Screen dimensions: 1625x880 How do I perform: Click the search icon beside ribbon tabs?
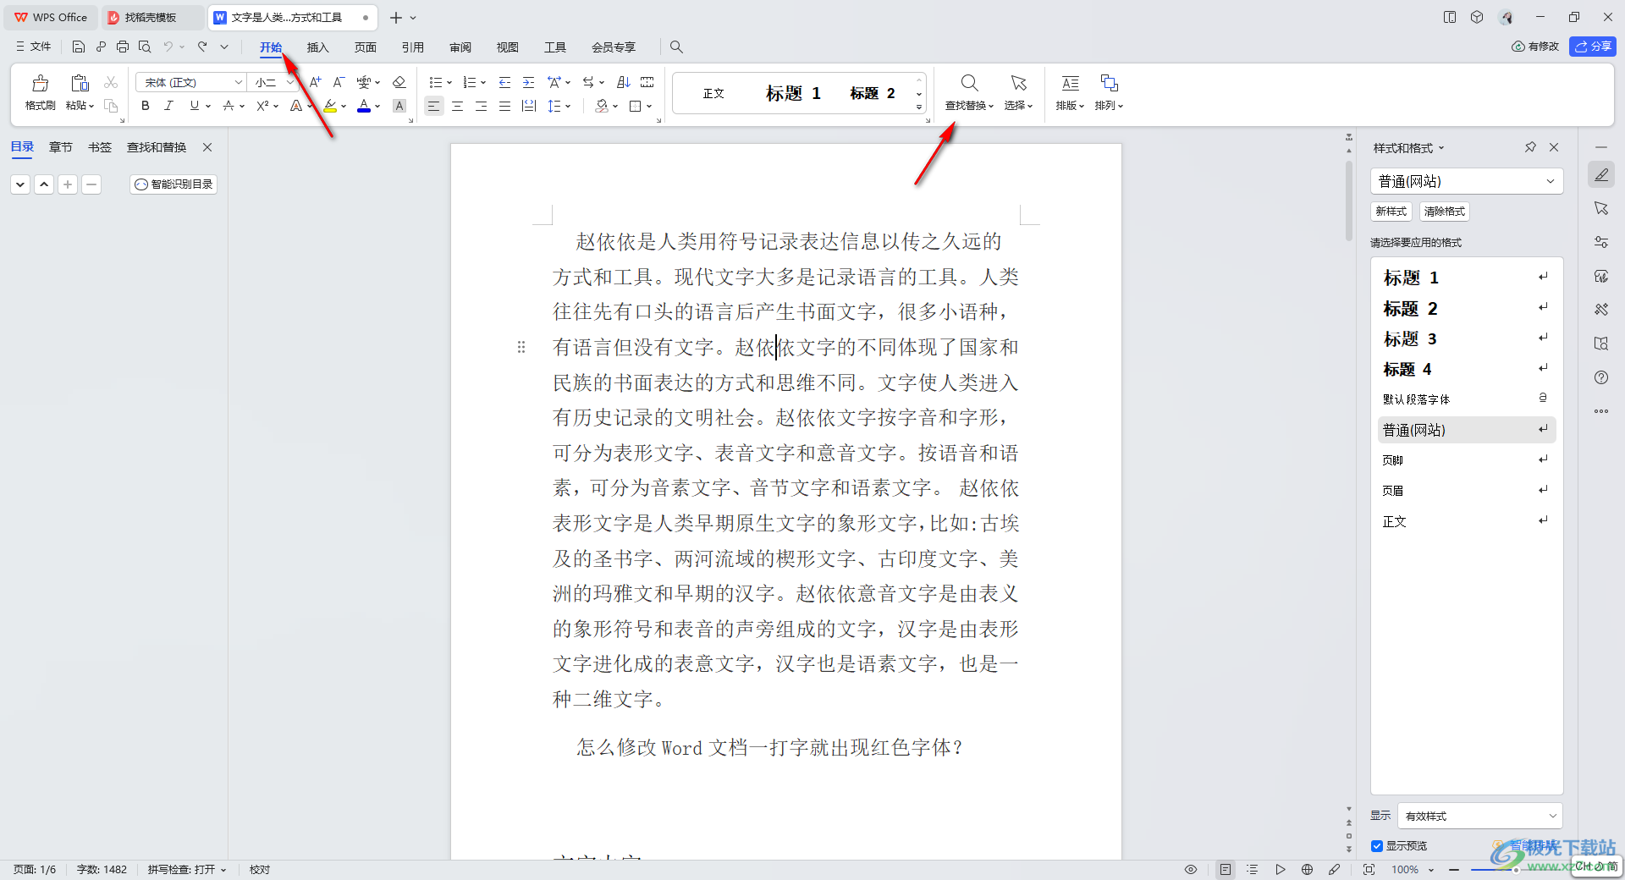[x=676, y=47]
